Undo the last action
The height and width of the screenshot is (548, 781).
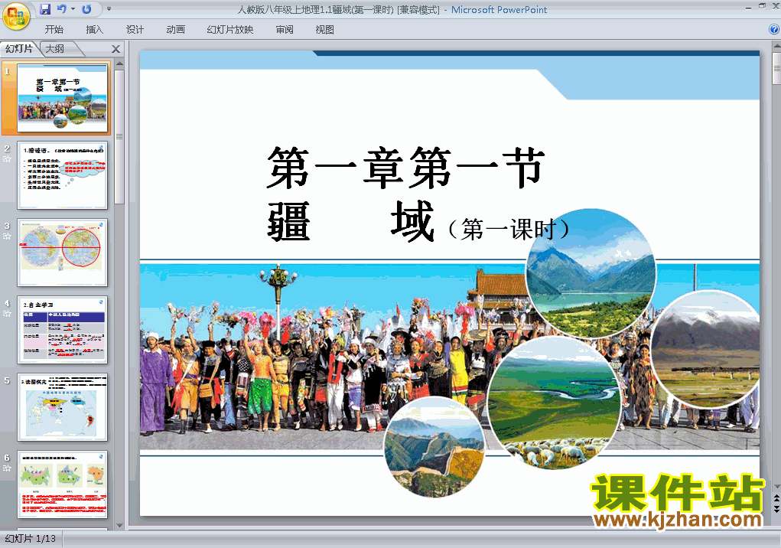61,9
